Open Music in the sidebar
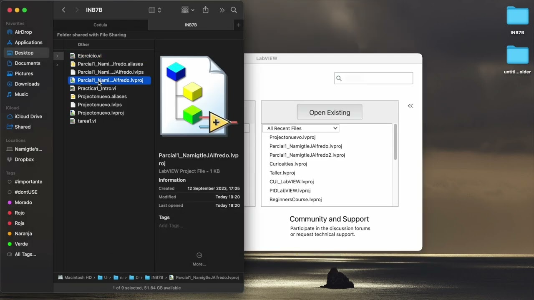The image size is (534, 300). click(21, 95)
